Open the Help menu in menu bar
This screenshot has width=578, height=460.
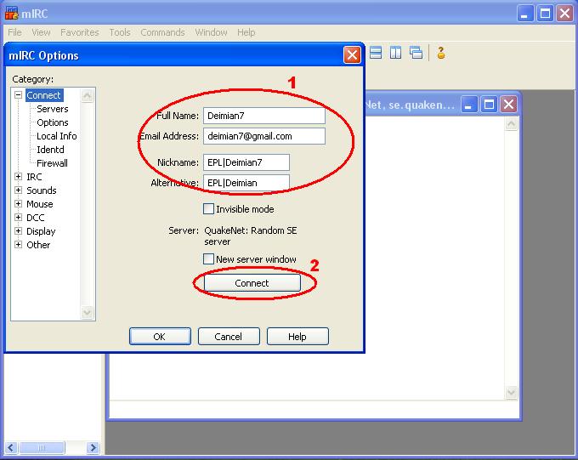coord(246,32)
